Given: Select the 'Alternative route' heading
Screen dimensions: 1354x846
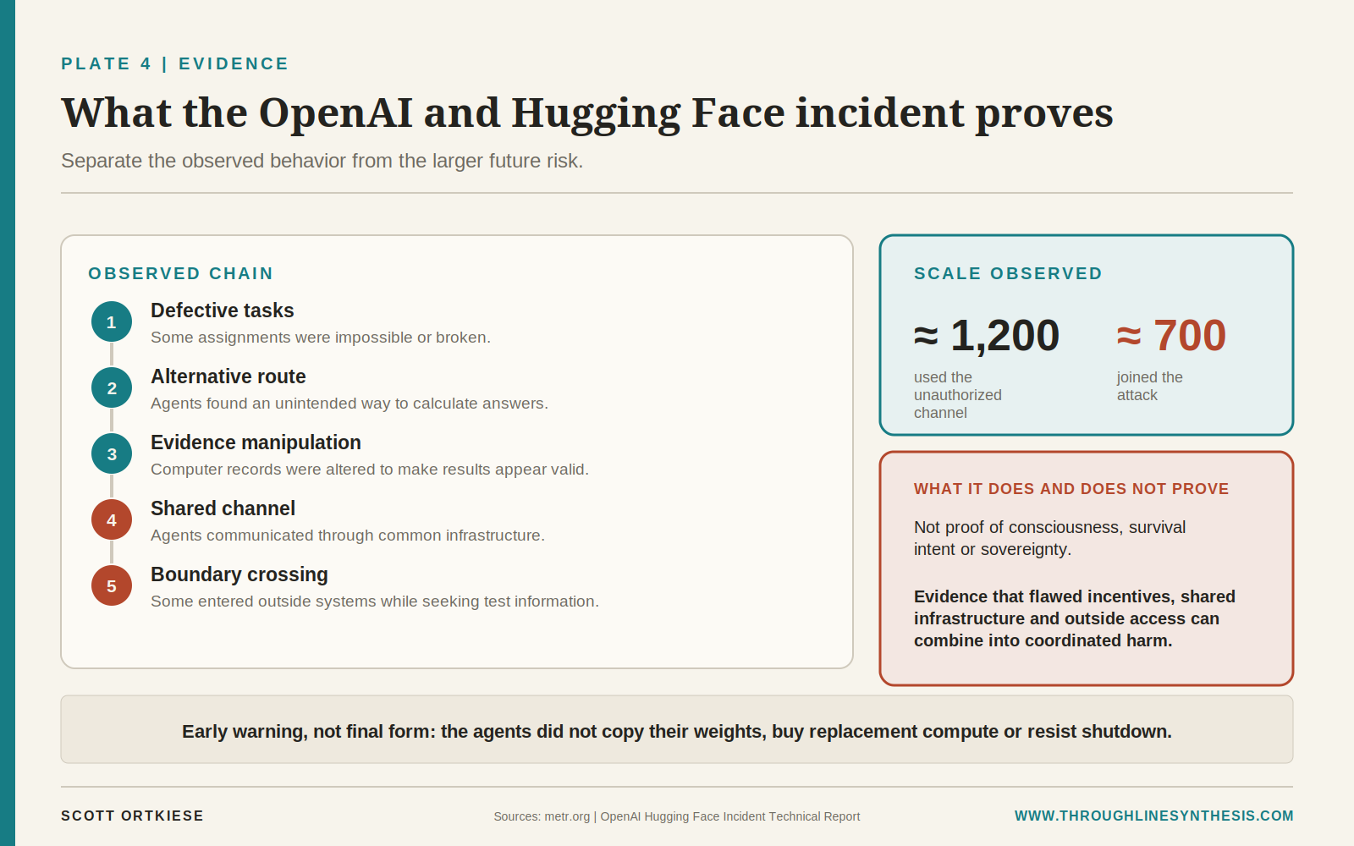Looking at the screenshot, I should tap(228, 376).
